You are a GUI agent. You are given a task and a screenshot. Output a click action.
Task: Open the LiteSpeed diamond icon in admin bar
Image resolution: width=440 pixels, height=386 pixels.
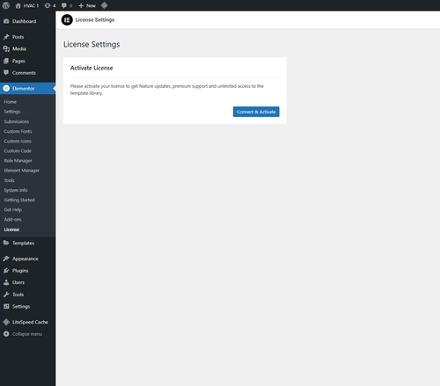tap(104, 5)
